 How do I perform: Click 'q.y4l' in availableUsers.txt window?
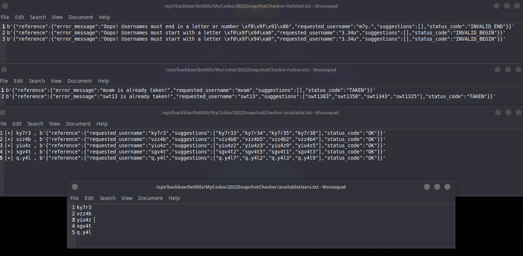click(84, 232)
